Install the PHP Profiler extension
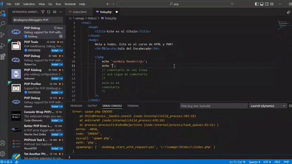 click(55, 92)
